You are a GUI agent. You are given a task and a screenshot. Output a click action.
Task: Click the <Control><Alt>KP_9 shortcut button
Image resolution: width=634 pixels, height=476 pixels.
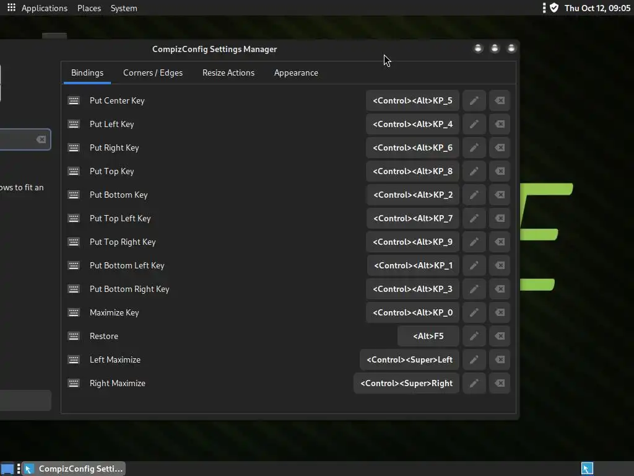(x=412, y=242)
